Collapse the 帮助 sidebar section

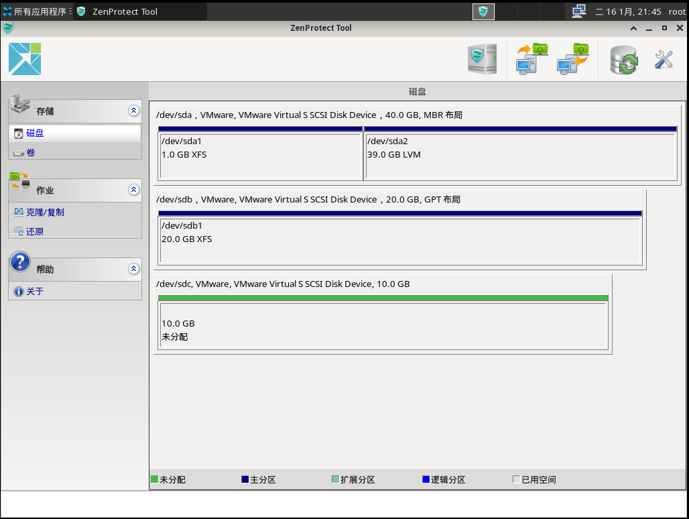(133, 269)
